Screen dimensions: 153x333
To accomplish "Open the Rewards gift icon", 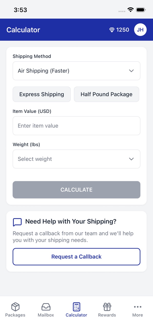I will pyautogui.click(x=107, y=307).
